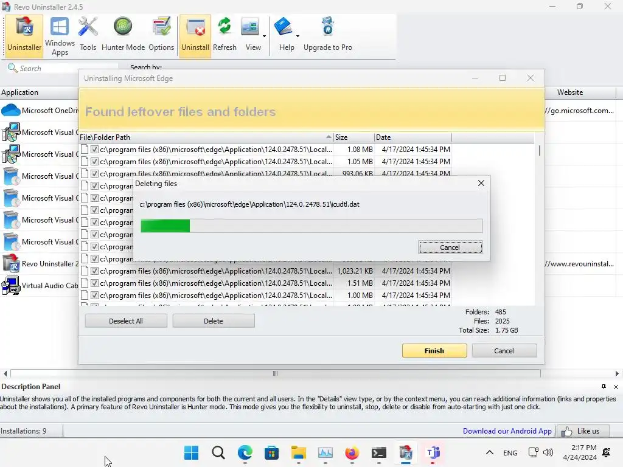Screen dimensions: 623x467
Task: Uncheck the leftover file sized 1.00 MB
Action: coord(94,296)
